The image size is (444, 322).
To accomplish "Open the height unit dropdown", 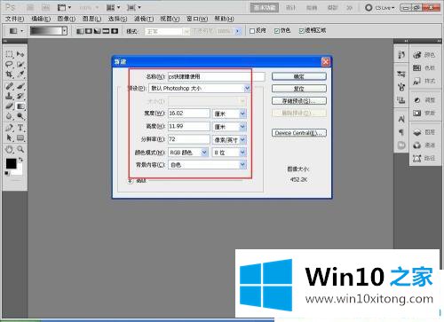I will [x=242, y=127].
